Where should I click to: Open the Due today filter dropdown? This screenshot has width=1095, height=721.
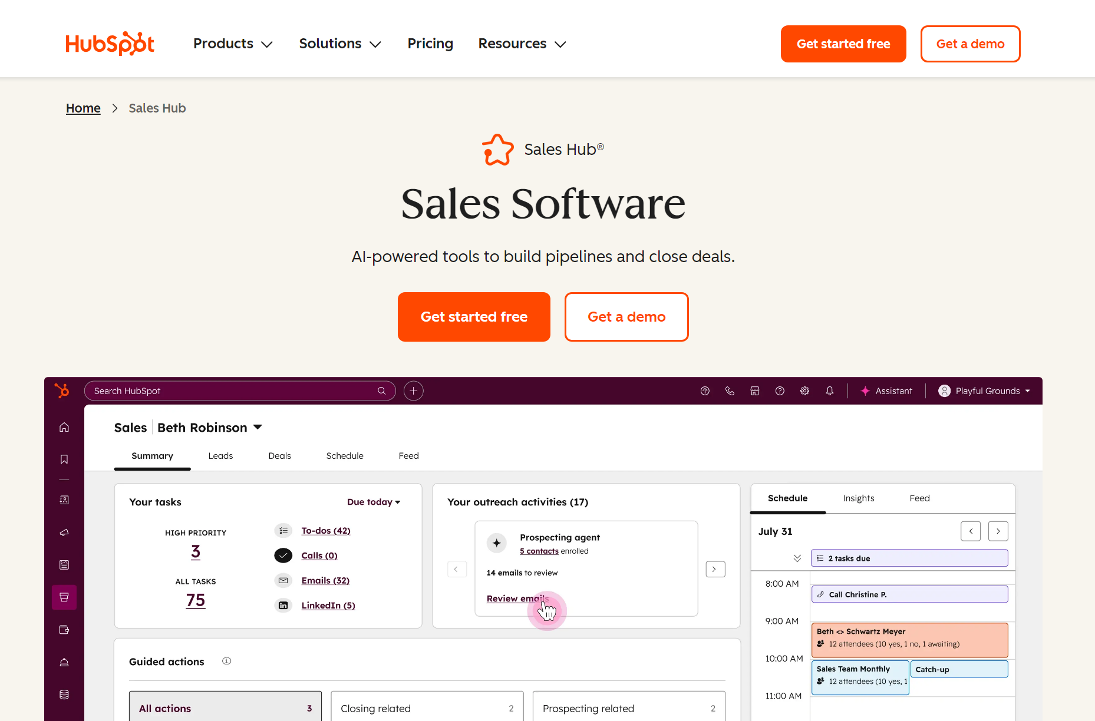[374, 502]
